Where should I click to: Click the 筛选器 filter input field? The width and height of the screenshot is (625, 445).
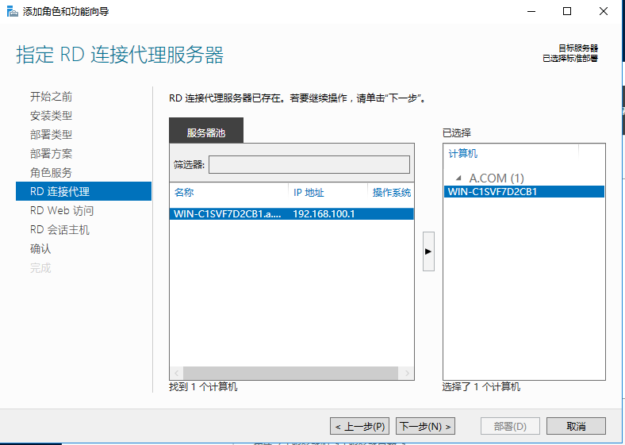[309, 164]
